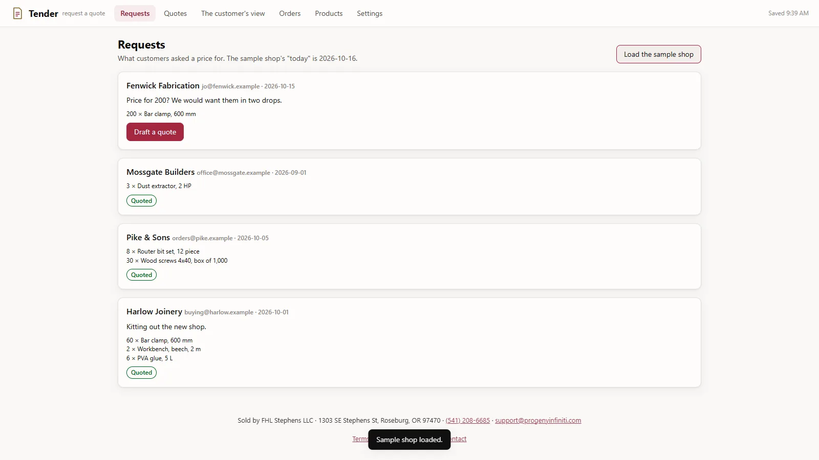This screenshot has width=819, height=460.
Task: Click the Tender document logo icon
Action: coord(17,13)
